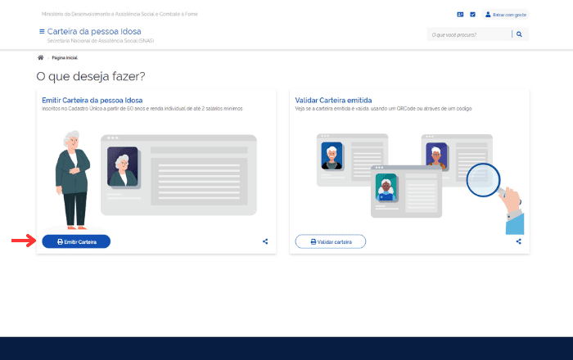Focus the 'O que você procura?' search field
Image resolution: width=573 pixels, height=360 pixels.
coord(468,34)
